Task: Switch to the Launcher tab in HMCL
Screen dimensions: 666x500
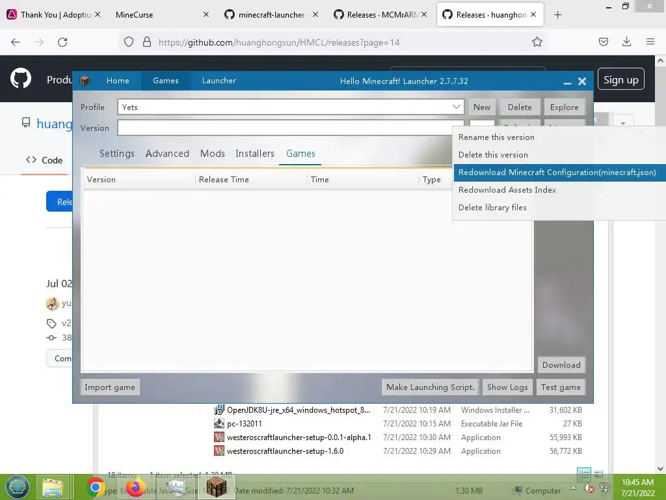Action: [x=219, y=80]
